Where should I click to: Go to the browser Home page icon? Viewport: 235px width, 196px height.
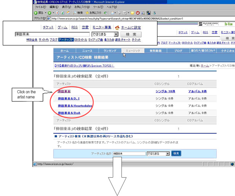coord(68,13)
